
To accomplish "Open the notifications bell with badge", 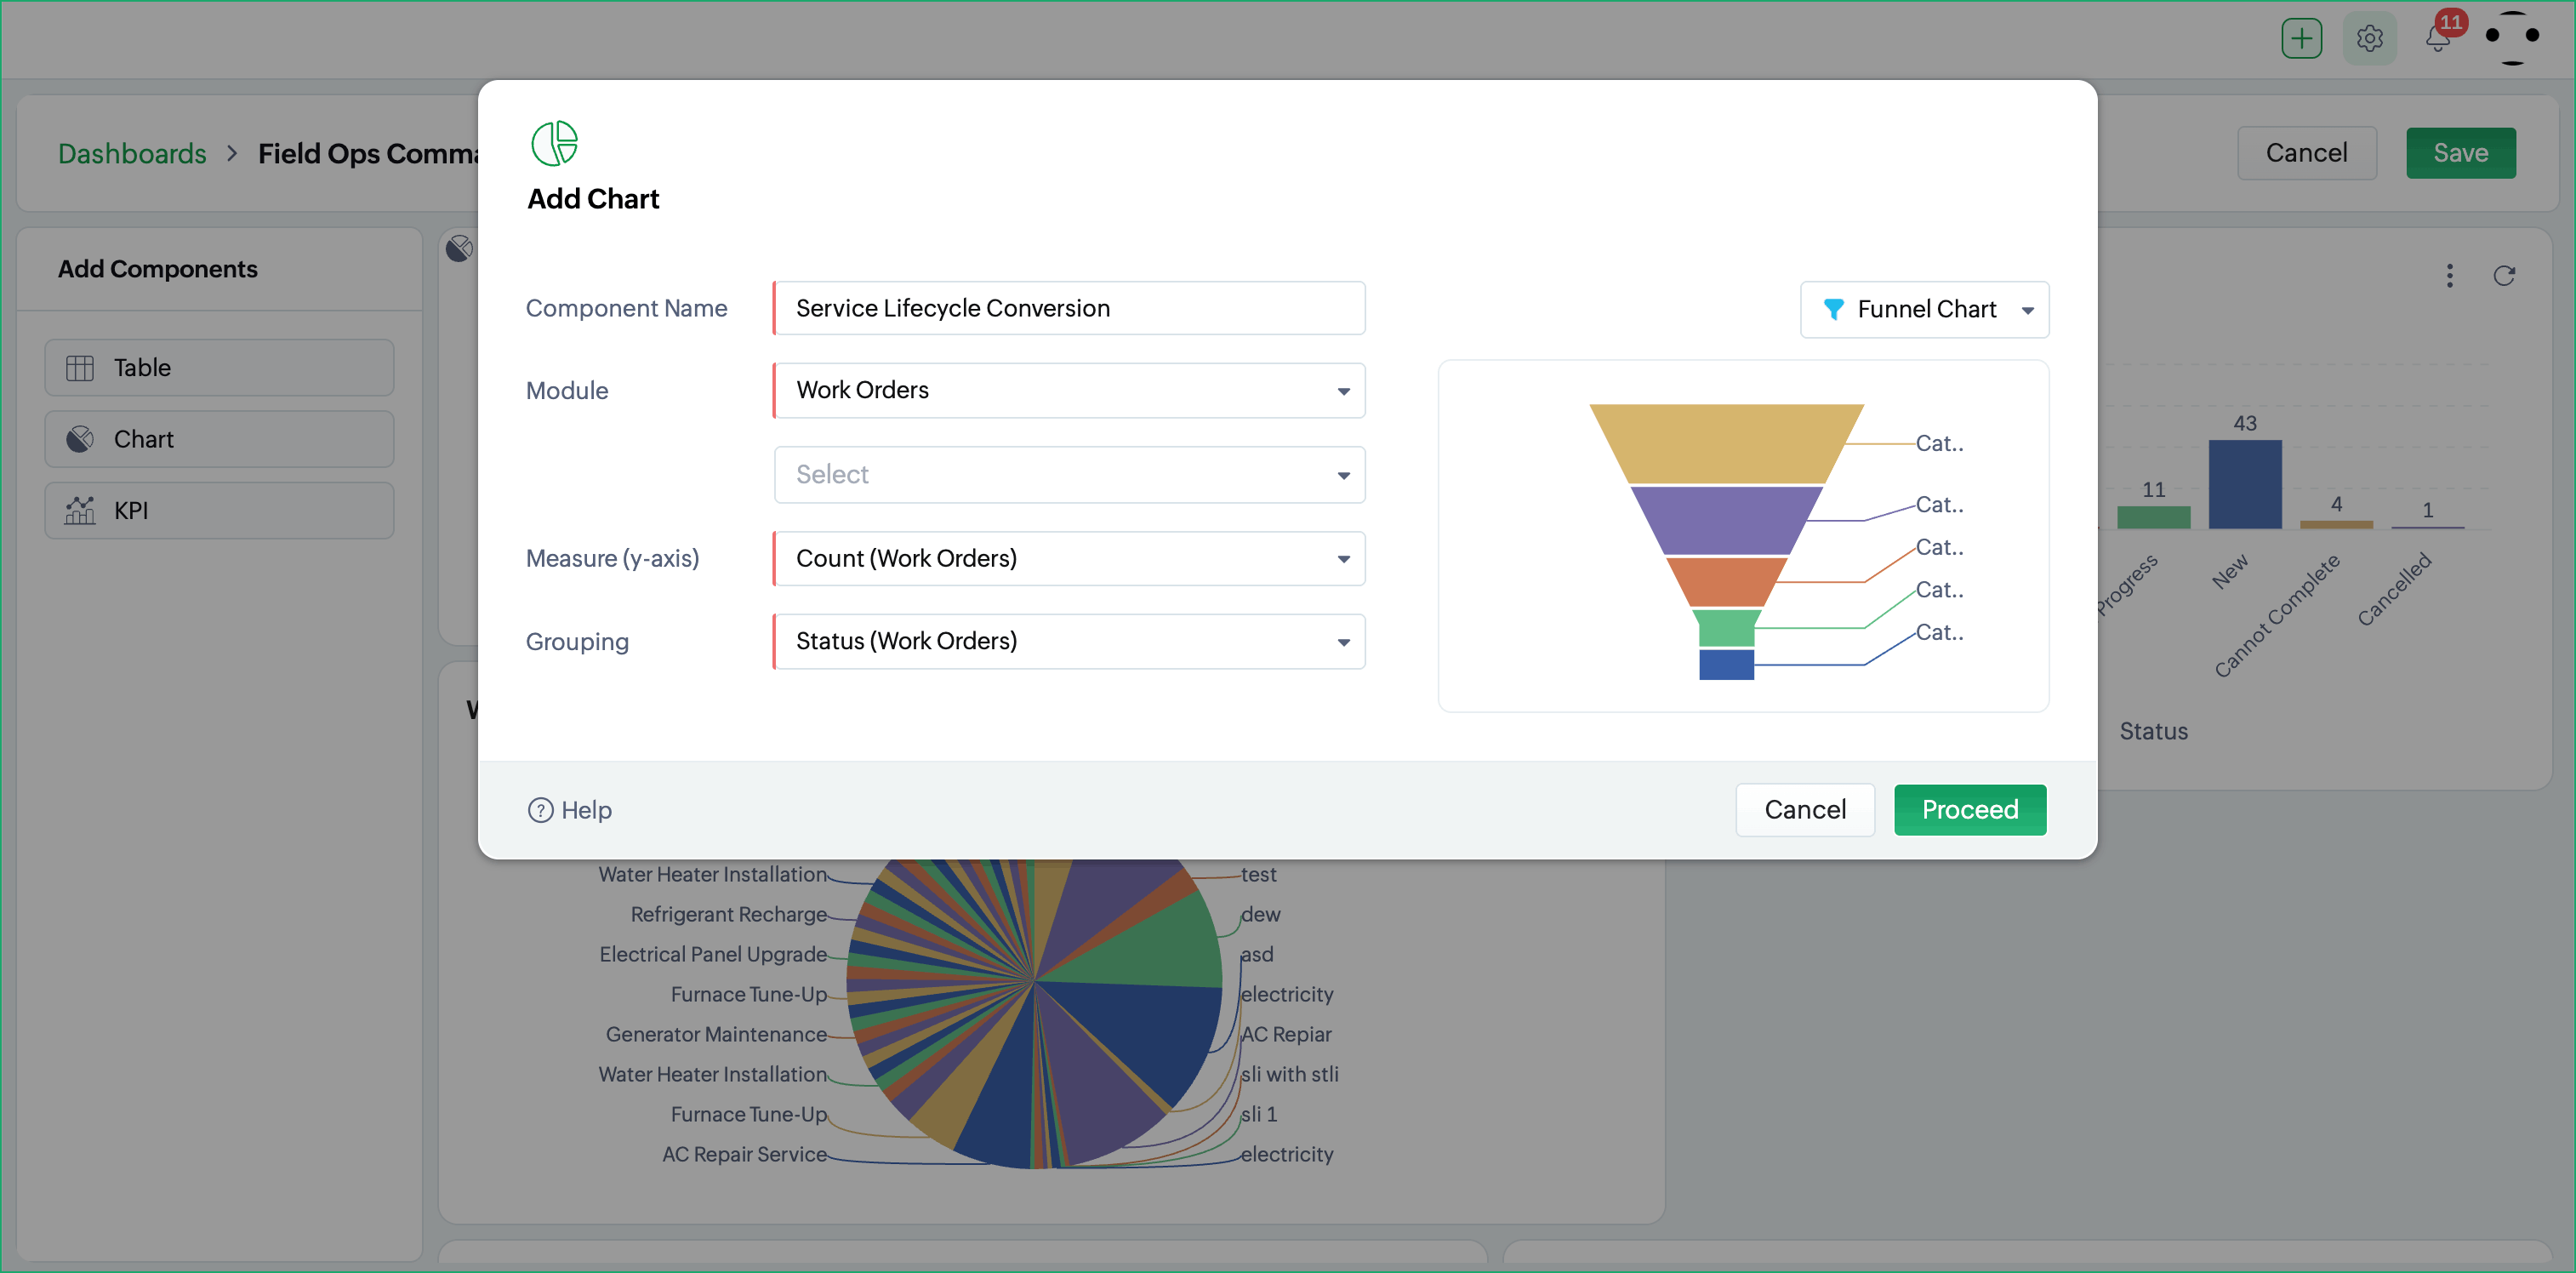I will [x=2438, y=38].
